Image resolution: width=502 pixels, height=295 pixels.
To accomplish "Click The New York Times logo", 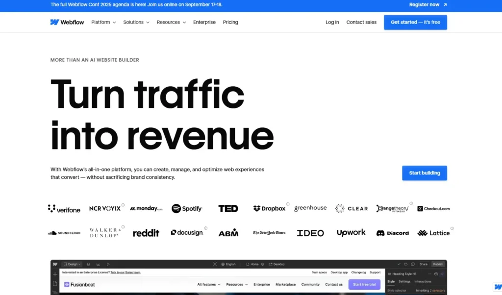I will (269, 233).
